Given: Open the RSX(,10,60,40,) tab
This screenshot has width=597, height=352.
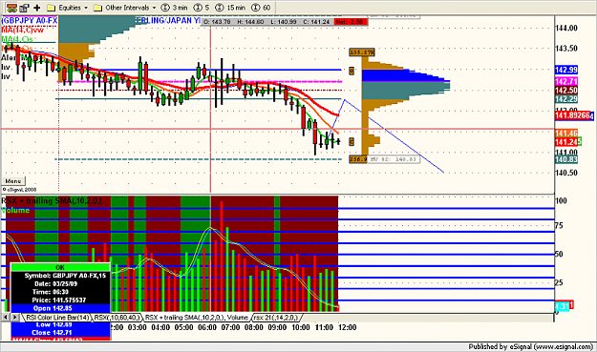Looking at the screenshot, I should (117, 317).
